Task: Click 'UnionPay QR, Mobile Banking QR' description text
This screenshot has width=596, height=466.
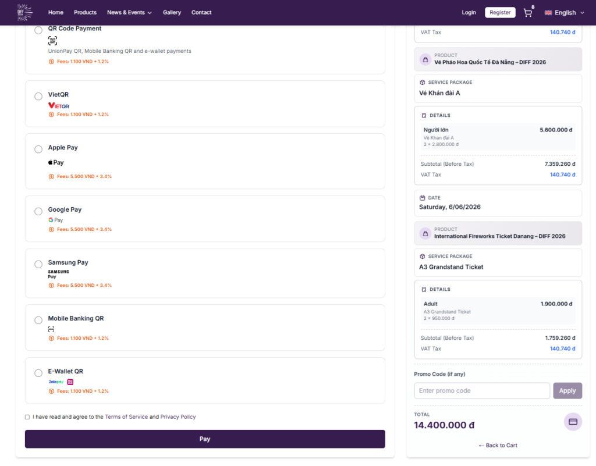Action: 120,51
